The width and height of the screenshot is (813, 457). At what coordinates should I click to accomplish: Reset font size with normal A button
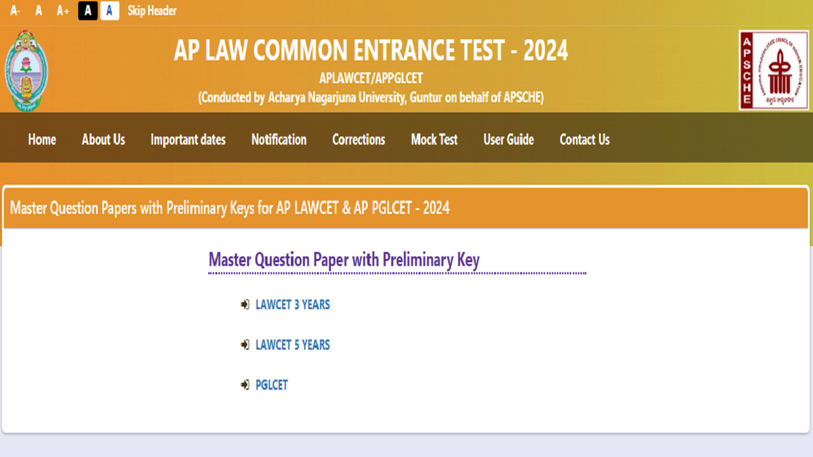point(39,11)
